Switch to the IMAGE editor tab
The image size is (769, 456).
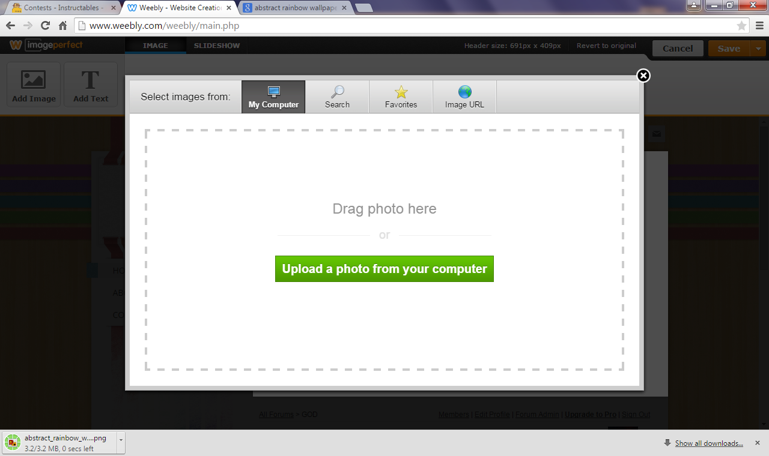click(156, 46)
